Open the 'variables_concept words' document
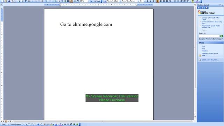Viewport: 224px width, 126px height. (210, 53)
